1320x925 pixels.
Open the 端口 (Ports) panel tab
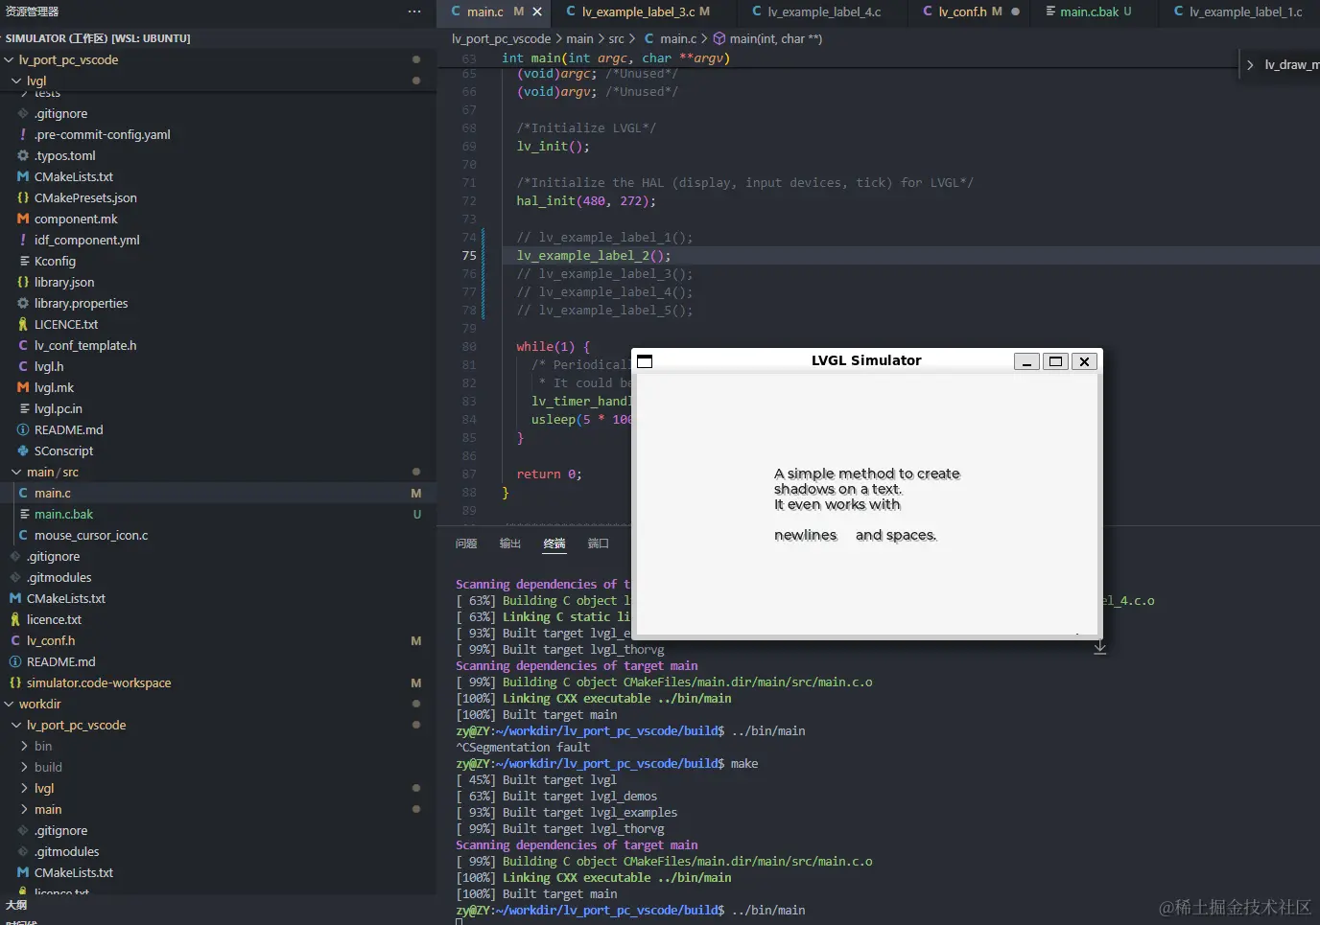pyautogui.click(x=599, y=543)
